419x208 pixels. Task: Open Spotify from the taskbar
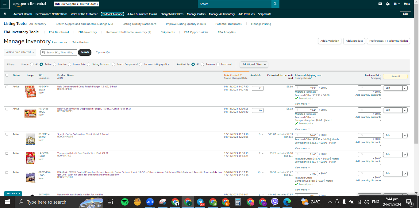click(125, 202)
